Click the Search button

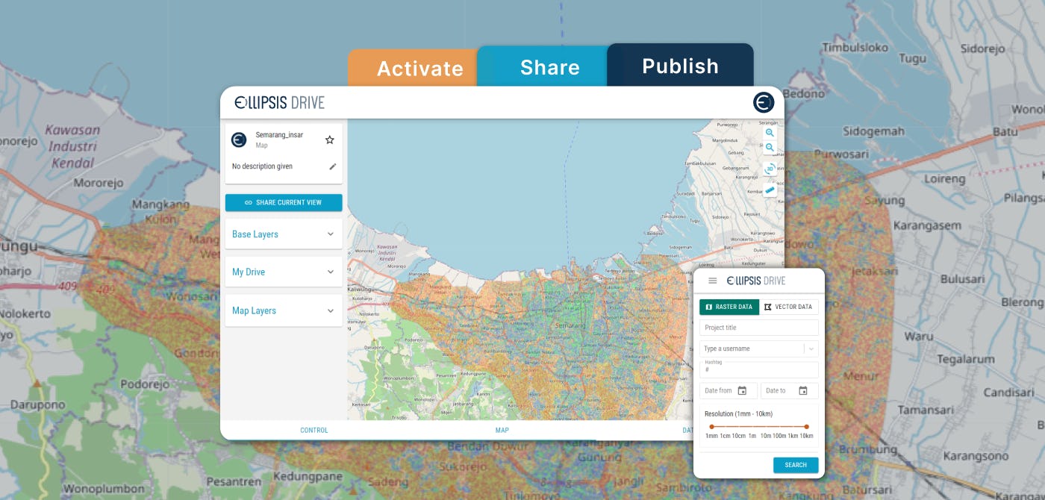click(796, 465)
